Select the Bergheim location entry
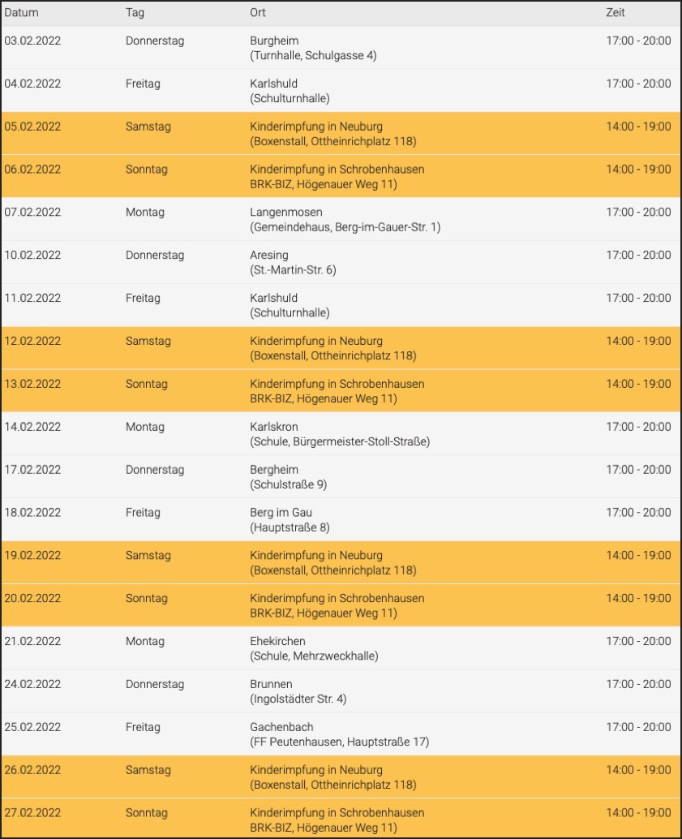Screen dimensions: 682x839 pyautogui.click(x=274, y=470)
